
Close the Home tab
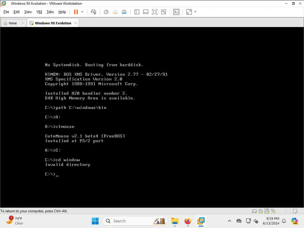click(23, 23)
